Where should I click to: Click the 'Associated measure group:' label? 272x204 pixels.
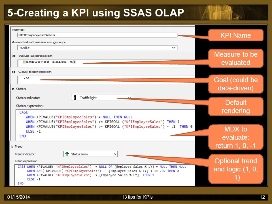click(x=39, y=42)
